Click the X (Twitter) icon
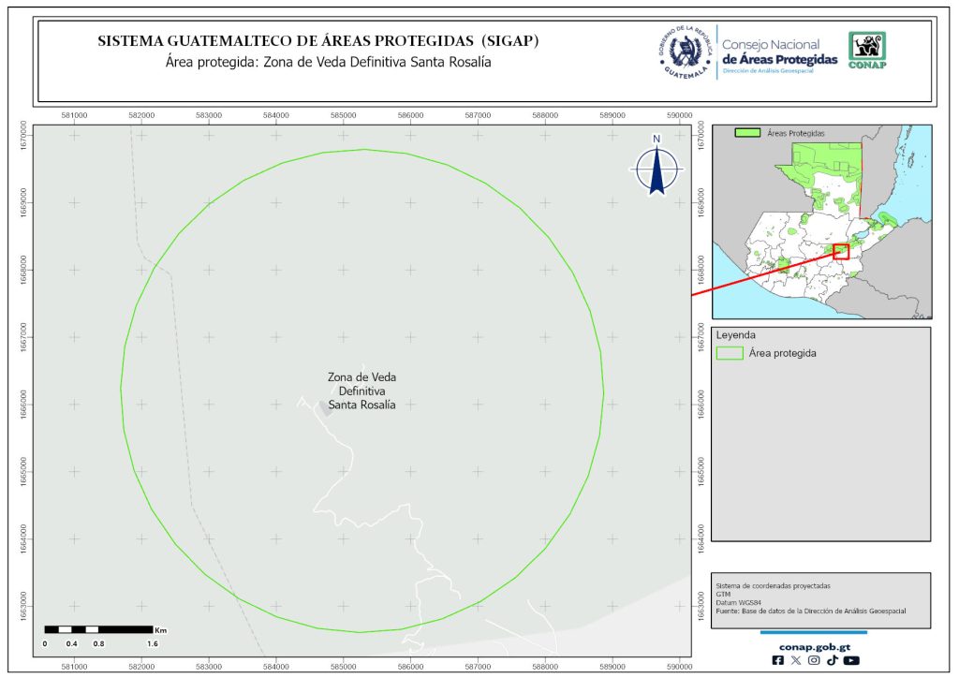The image size is (959, 678). pos(796,660)
